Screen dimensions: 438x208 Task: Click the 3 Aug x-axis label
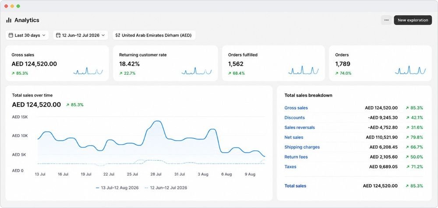[203, 174]
